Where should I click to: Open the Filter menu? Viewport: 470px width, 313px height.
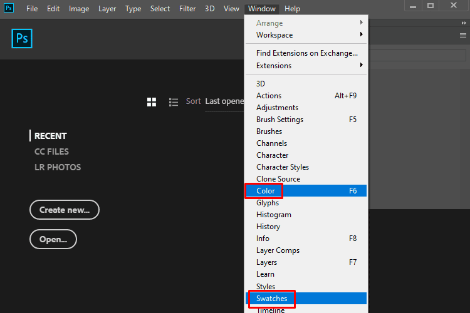(187, 9)
